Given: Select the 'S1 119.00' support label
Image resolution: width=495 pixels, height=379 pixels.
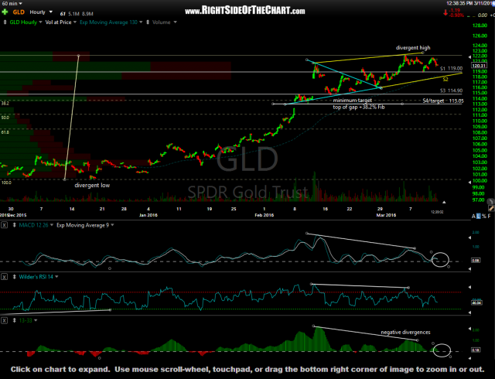Looking at the screenshot, I should click(x=451, y=68).
